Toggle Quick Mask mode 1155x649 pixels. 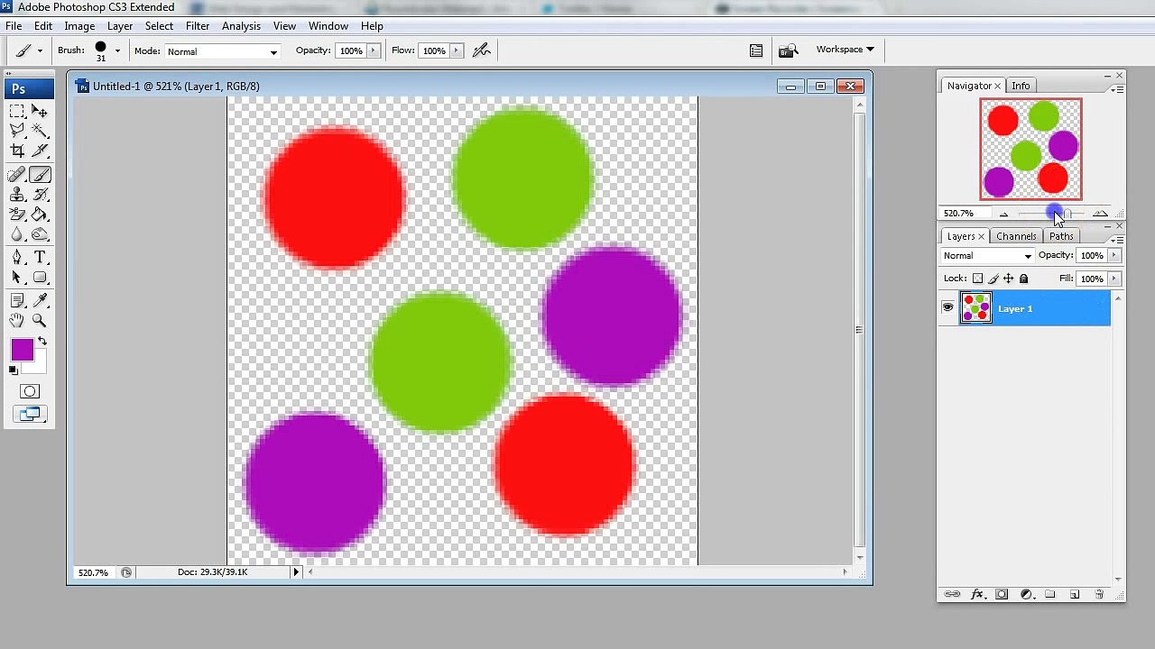[x=30, y=391]
